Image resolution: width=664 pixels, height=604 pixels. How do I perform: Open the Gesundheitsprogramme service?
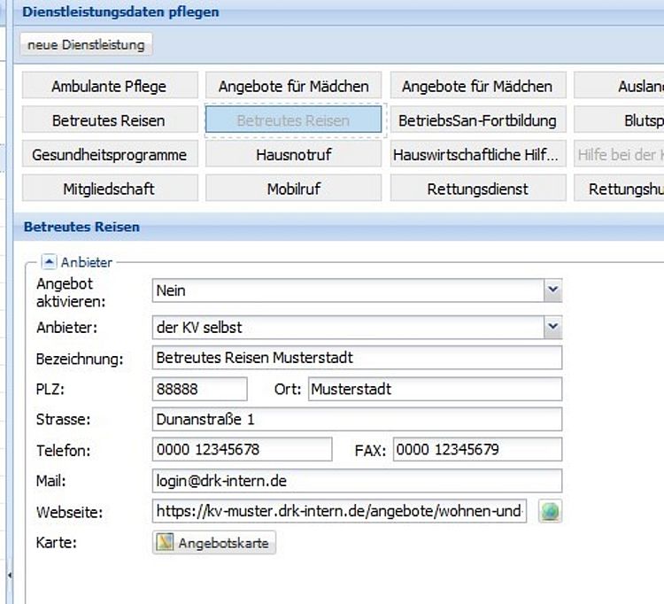click(x=109, y=154)
